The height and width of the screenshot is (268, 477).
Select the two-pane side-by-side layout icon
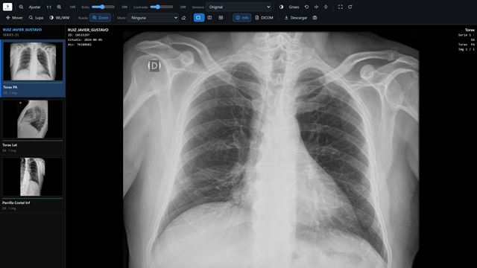[209, 18]
